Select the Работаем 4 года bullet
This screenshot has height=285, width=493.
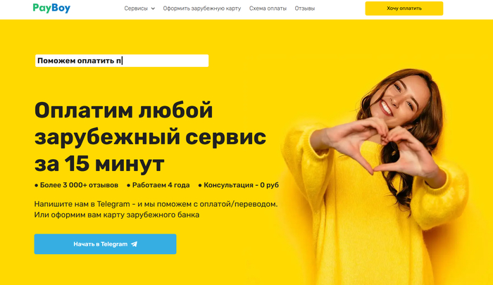tap(158, 185)
